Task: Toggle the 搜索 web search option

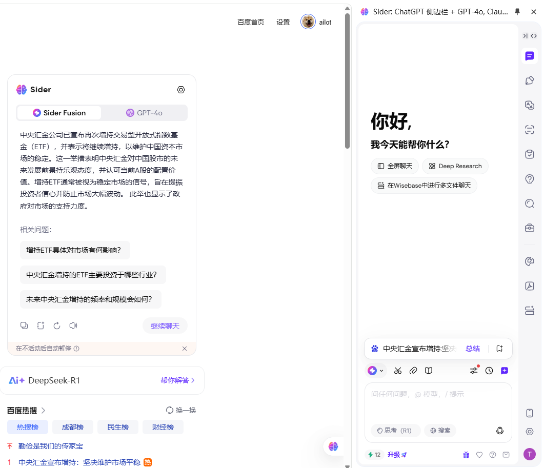Action: click(x=440, y=431)
